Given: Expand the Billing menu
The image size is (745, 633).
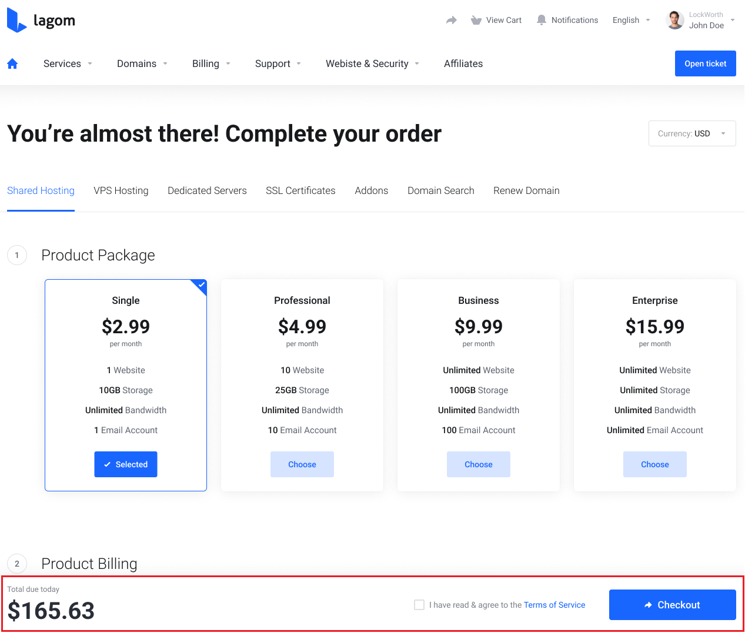Looking at the screenshot, I should point(211,63).
